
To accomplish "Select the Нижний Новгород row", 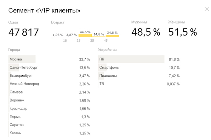I will pos(49,84).
